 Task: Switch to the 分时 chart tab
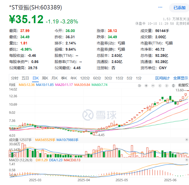click(x=15, y=78)
